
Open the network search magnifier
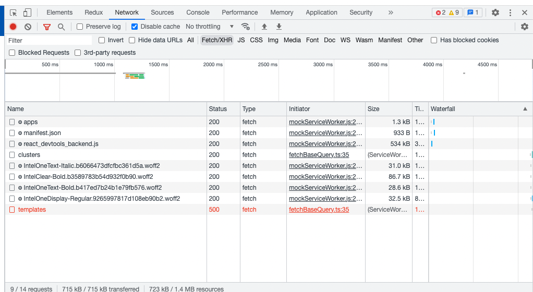tap(62, 27)
